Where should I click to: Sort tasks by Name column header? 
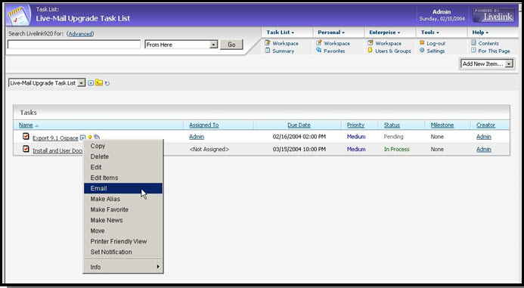26,125
